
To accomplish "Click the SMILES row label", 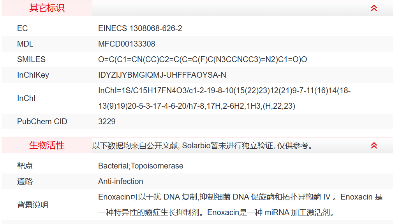I will pos(31,59).
